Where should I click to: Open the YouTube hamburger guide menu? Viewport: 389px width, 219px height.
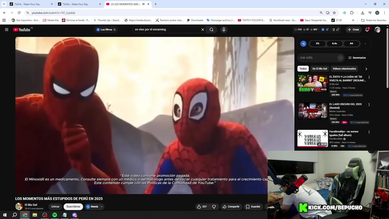(x=6, y=30)
